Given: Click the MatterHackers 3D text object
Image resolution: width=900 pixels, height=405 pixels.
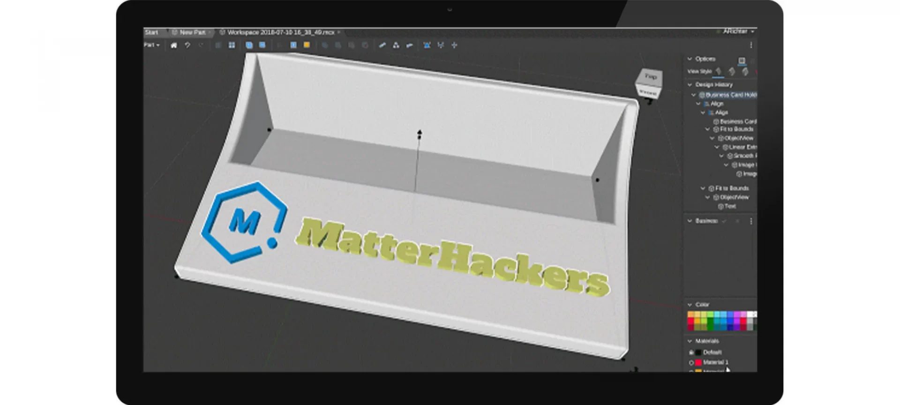Looking at the screenshot, I should 452,257.
